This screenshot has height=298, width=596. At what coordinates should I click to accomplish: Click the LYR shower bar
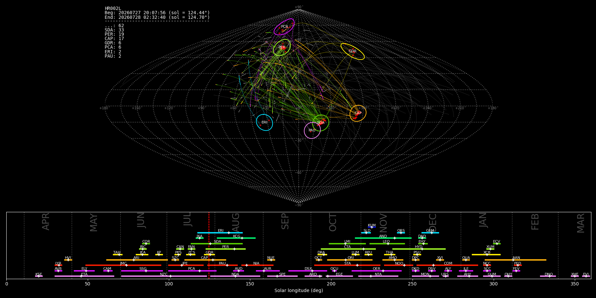tap(58, 265)
